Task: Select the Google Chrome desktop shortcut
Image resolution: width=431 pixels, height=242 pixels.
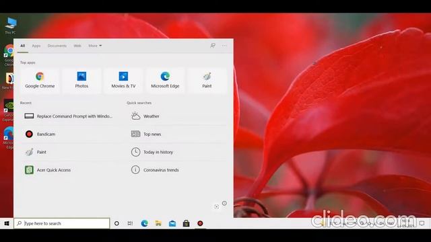Action: click(9, 55)
